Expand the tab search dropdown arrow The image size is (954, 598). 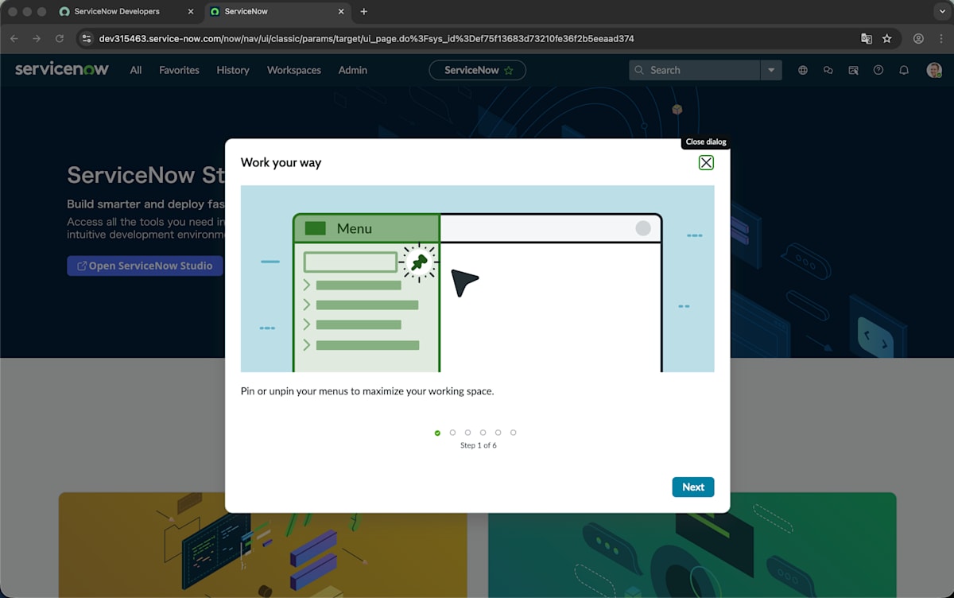tap(940, 12)
